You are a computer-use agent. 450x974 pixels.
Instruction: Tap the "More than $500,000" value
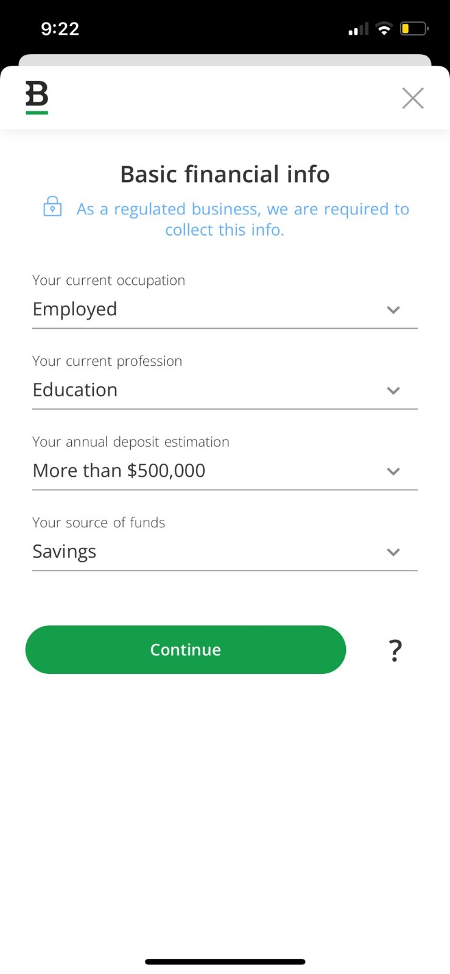(119, 471)
